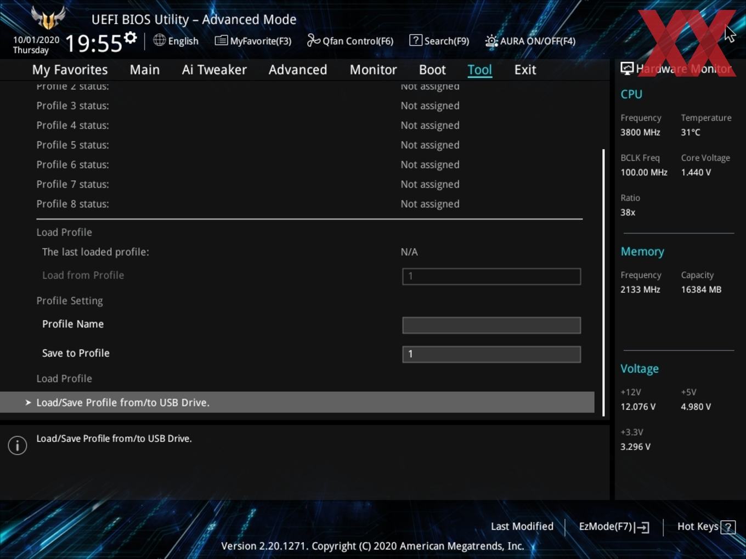
Task: Go to the Advanced tab
Action: tap(298, 70)
